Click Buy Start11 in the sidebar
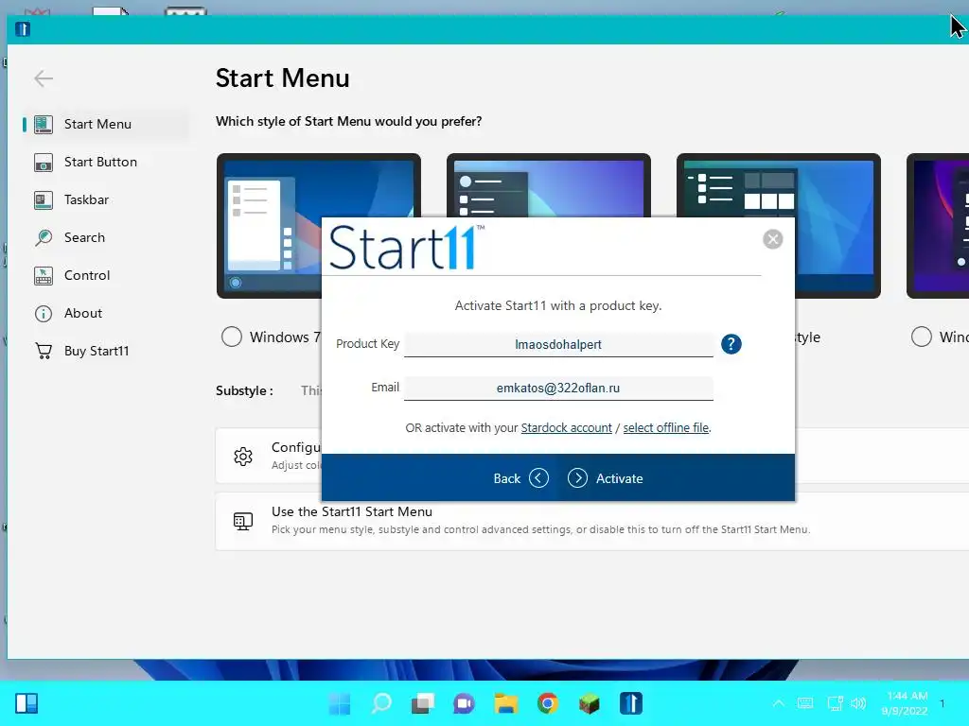969x726 pixels. [105, 351]
